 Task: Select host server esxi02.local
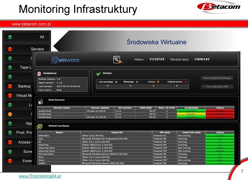45,114
